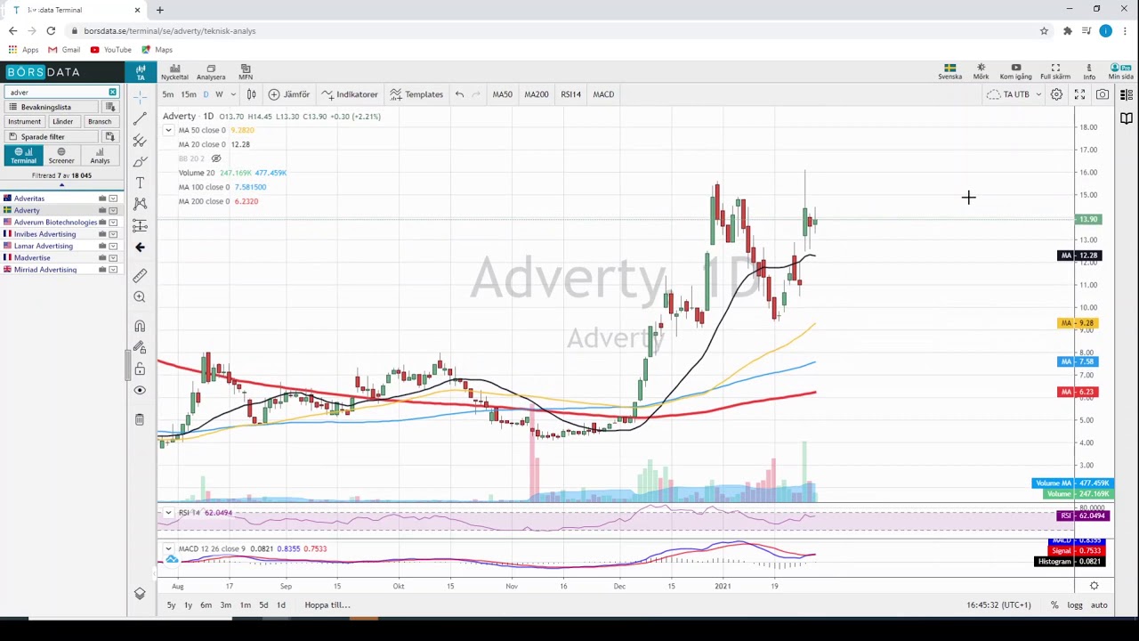Image resolution: width=1139 pixels, height=641 pixels.
Task: Toggle percent scale on price axis
Action: pos(1054,605)
